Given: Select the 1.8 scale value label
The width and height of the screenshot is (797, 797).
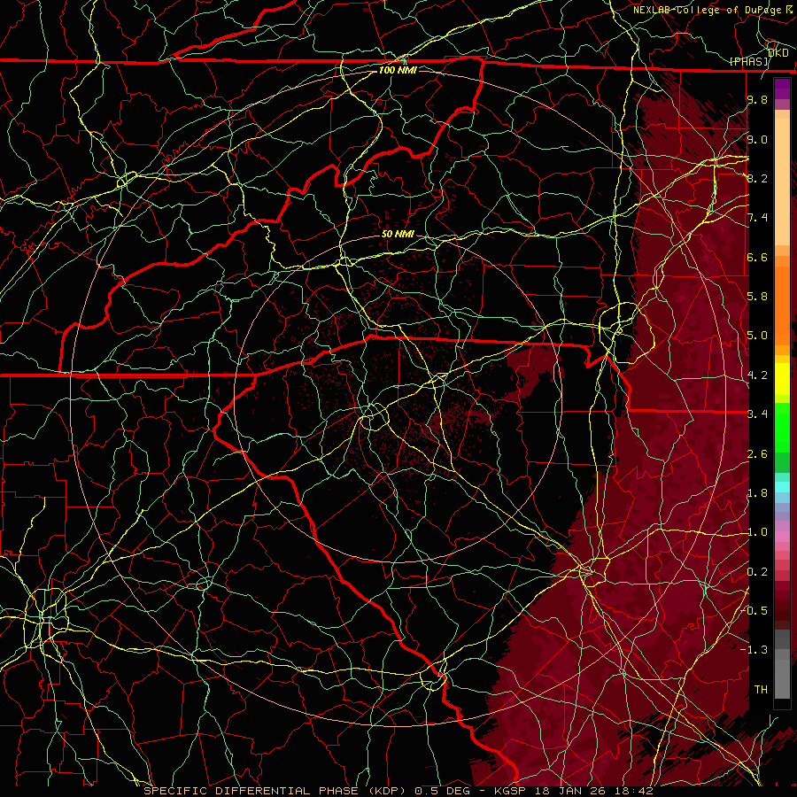Looking at the screenshot, I should pyautogui.click(x=757, y=493).
